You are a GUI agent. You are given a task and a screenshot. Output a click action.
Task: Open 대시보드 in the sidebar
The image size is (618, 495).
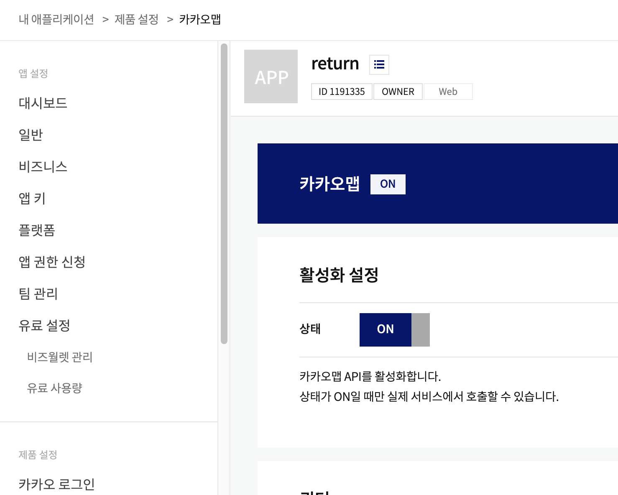tap(43, 103)
